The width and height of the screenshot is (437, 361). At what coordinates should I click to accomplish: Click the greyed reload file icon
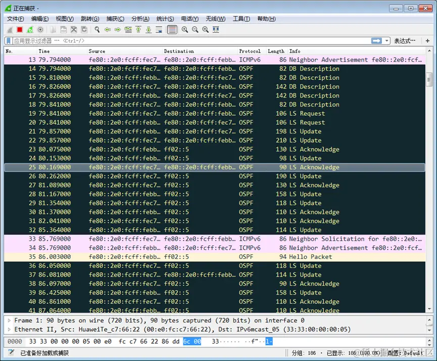[84, 29]
